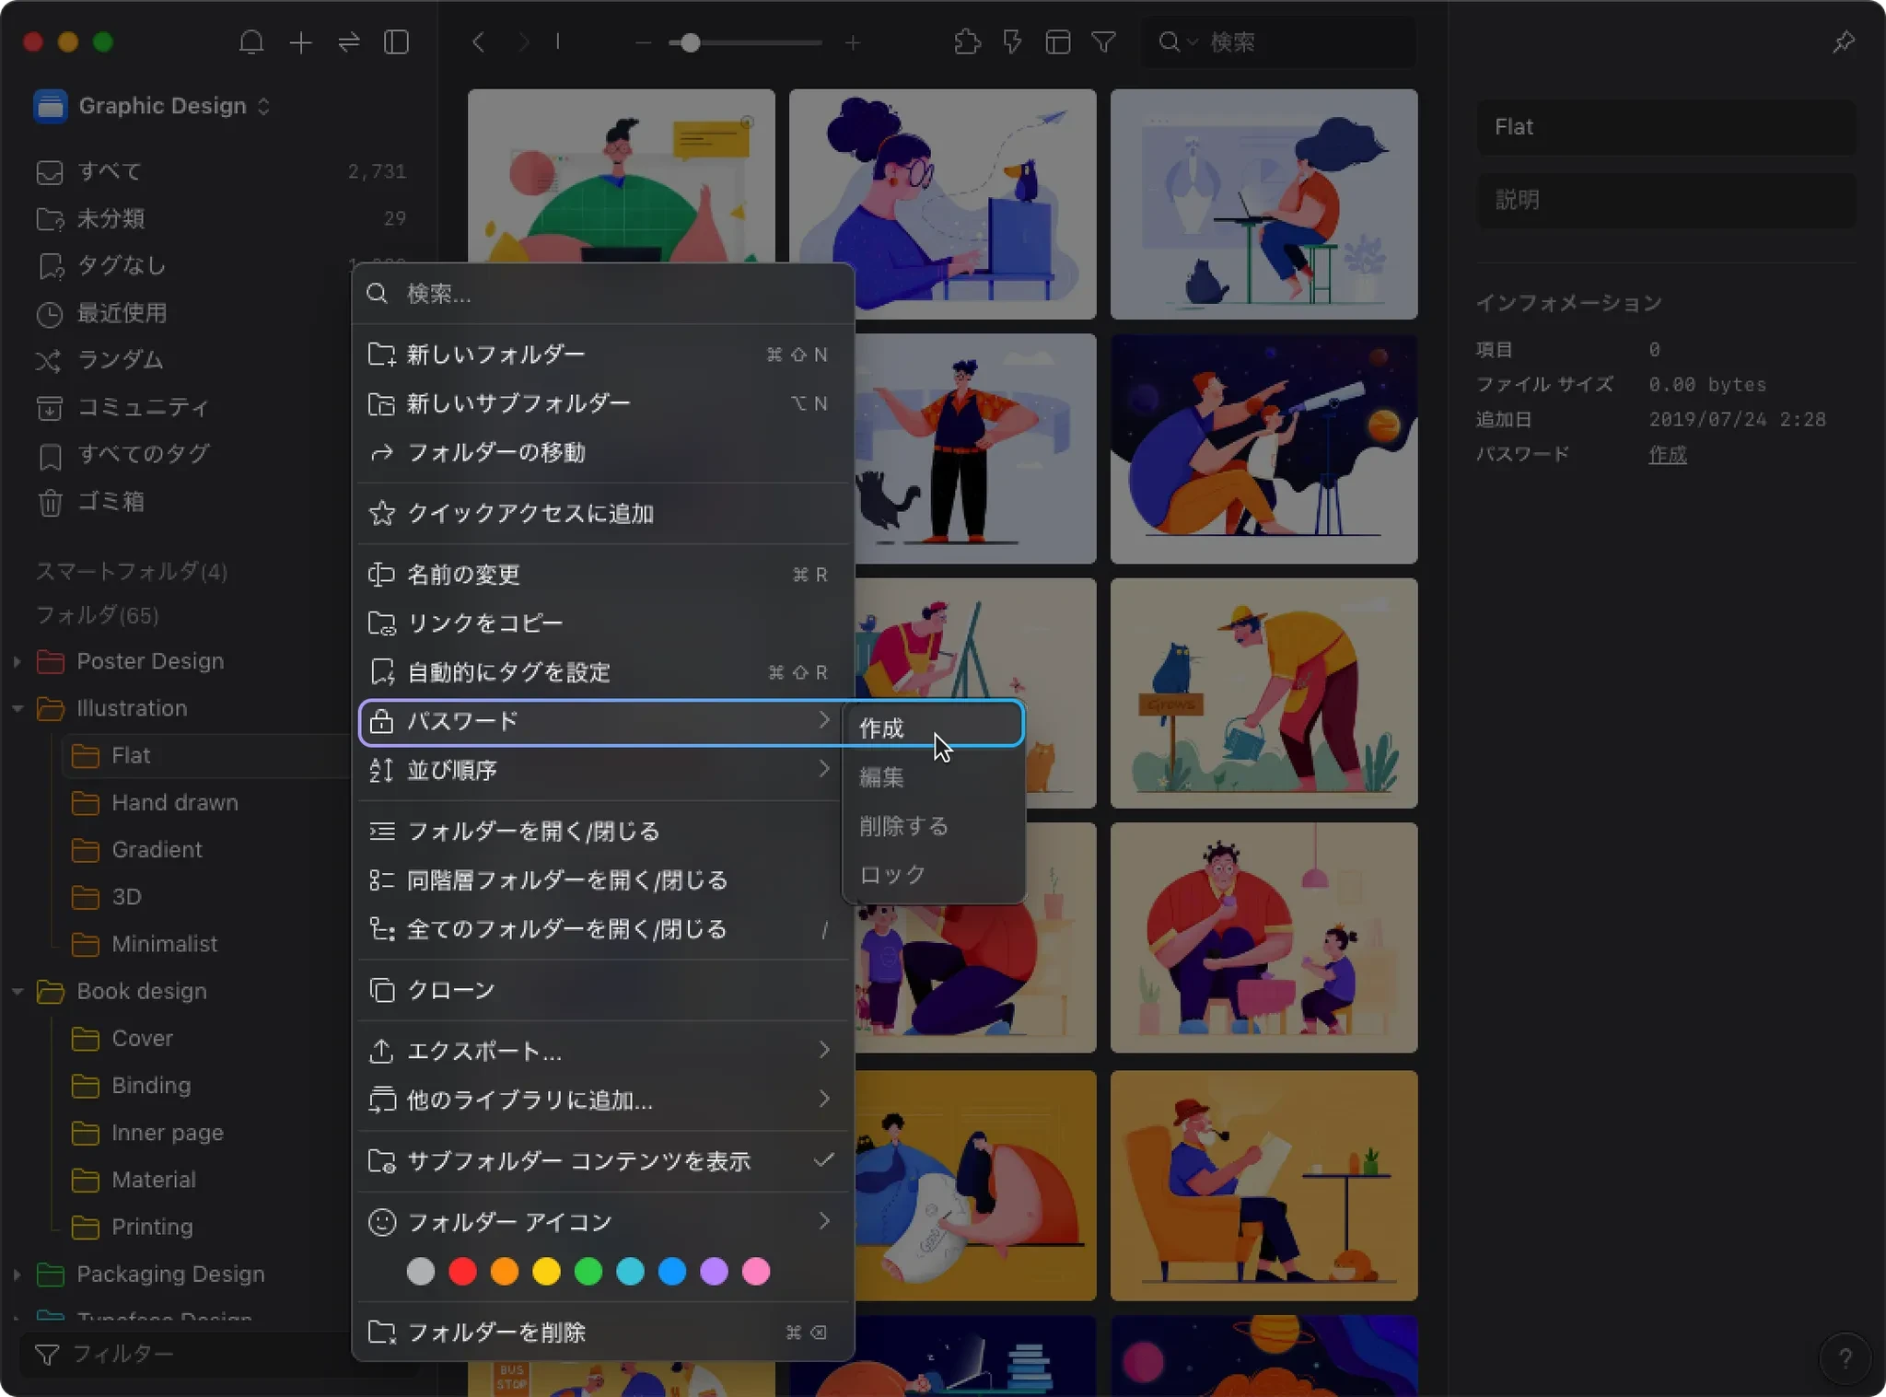Open the armchair pipe-smoking illustration thumbnail
This screenshot has height=1397, width=1886.
point(1263,1185)
